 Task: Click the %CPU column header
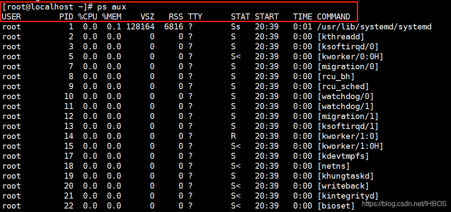[88, 16]
